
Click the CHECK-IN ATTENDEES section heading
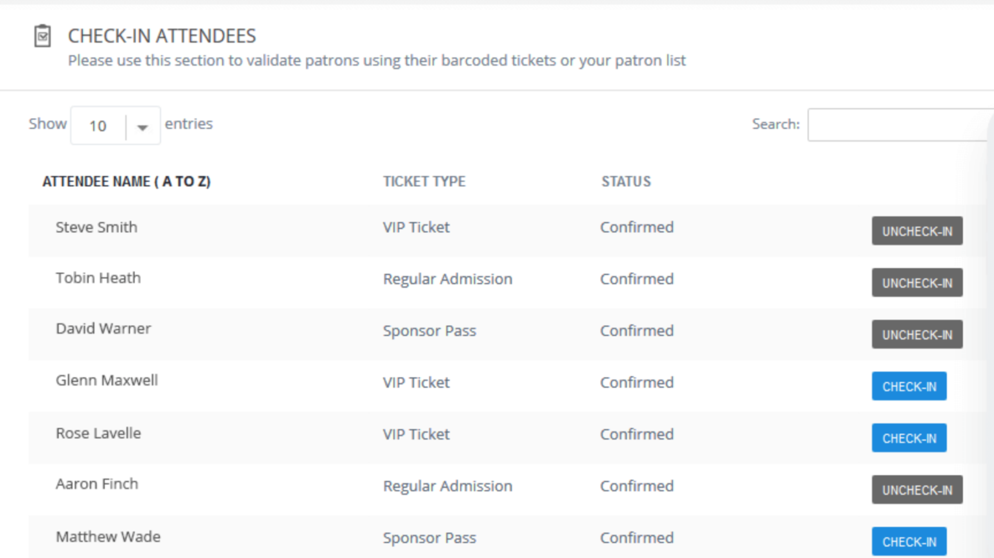point(162,36)
